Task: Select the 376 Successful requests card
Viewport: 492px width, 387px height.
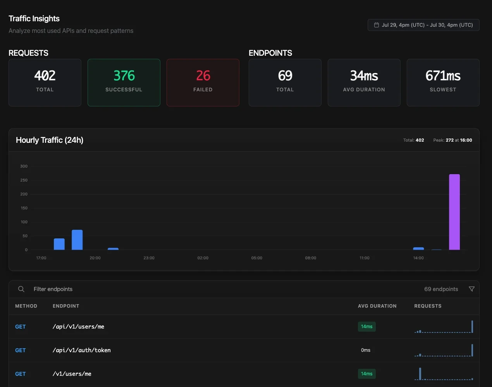Action: (124, 82)
